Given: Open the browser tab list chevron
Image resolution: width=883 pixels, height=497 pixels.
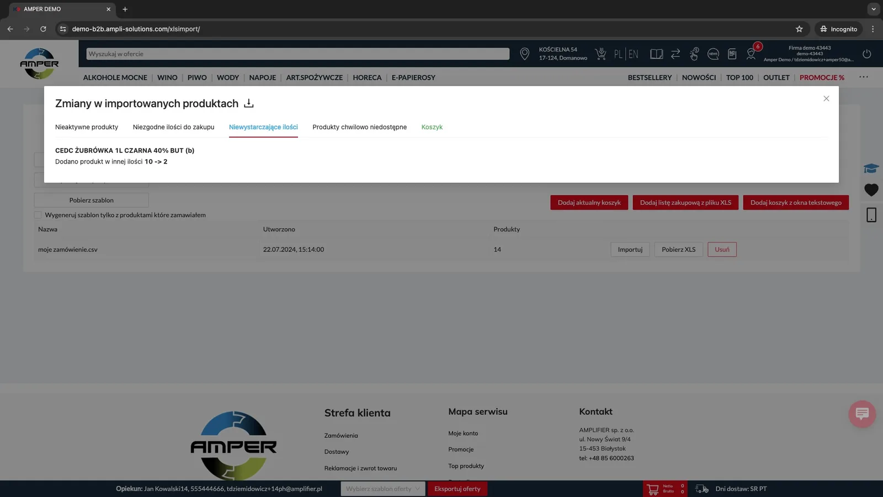Looking at the screenshot, I should [x=873, y=9].
